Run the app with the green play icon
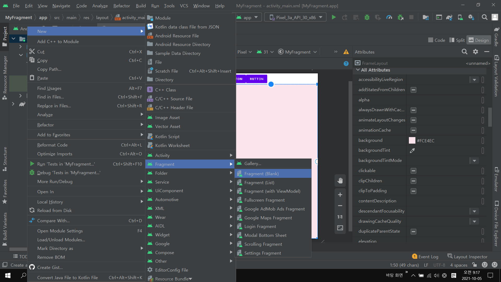 (333, 17)
